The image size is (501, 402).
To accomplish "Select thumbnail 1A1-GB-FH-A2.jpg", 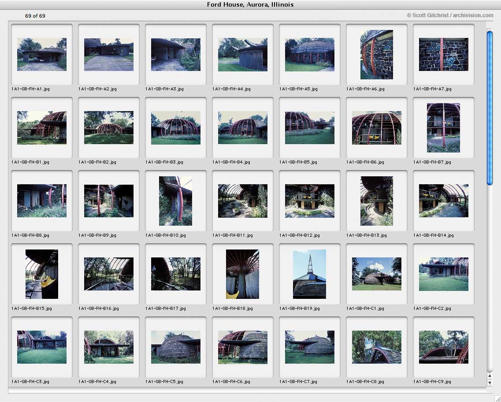I will click(109, 54).
